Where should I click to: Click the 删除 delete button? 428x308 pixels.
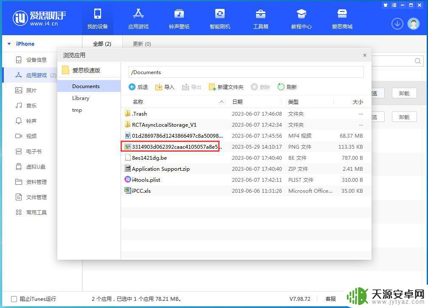point(260,87)
